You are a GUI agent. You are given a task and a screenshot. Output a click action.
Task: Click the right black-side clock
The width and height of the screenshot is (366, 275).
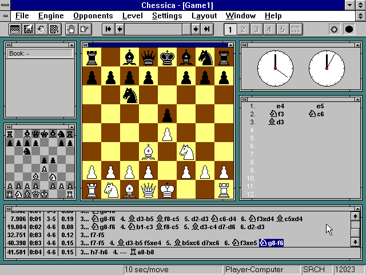[327, 69]
